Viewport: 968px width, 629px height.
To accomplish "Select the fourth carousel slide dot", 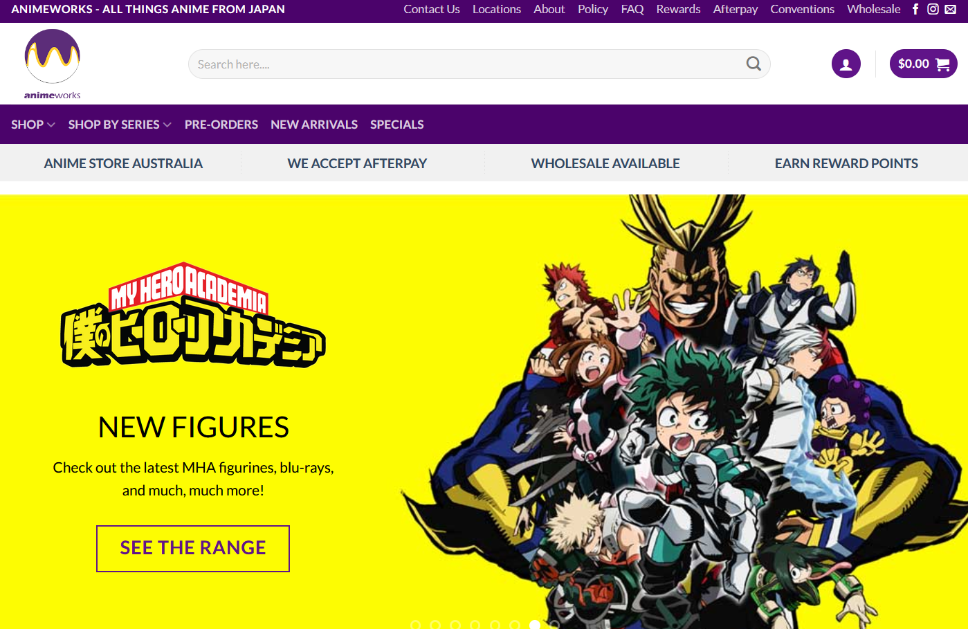I will pyautogui.click(x=475, y=625).
